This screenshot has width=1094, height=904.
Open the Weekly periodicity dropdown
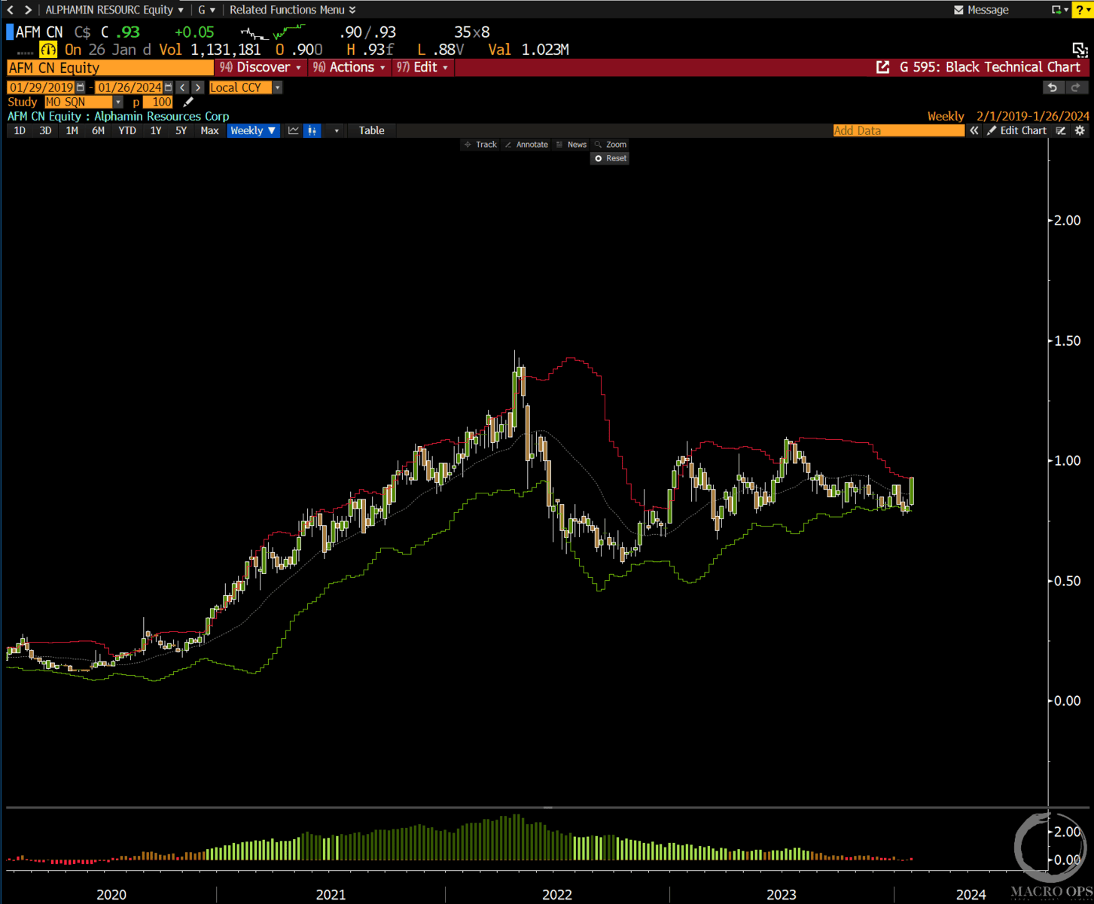coord(253,130)
